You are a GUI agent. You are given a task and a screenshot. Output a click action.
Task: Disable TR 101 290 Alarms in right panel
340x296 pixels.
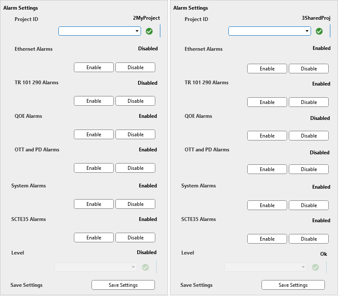pos(309,102)
